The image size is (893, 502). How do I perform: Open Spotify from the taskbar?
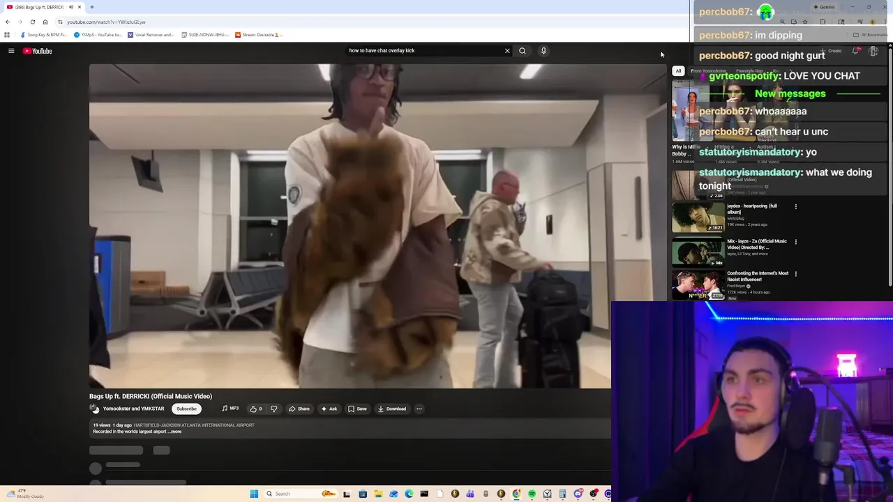(532, 494)
